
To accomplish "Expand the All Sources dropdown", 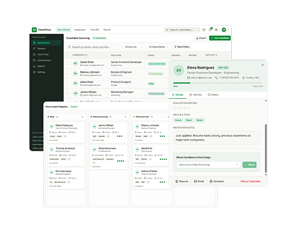I will point(134,47).
